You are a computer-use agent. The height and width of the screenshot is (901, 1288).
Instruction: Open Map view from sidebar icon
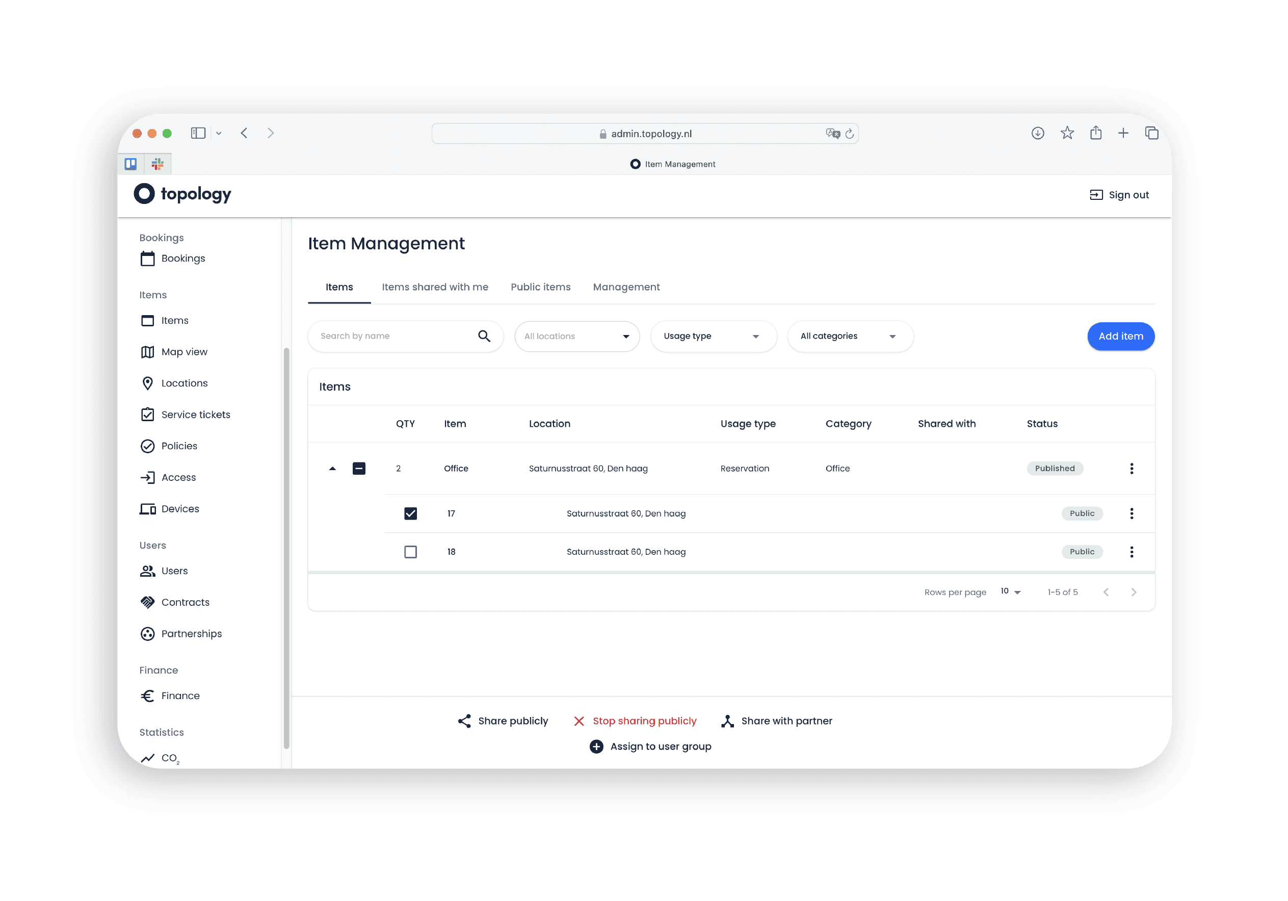point(147,352)
